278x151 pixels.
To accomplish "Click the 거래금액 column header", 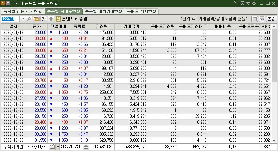I will tap(131, 27).
